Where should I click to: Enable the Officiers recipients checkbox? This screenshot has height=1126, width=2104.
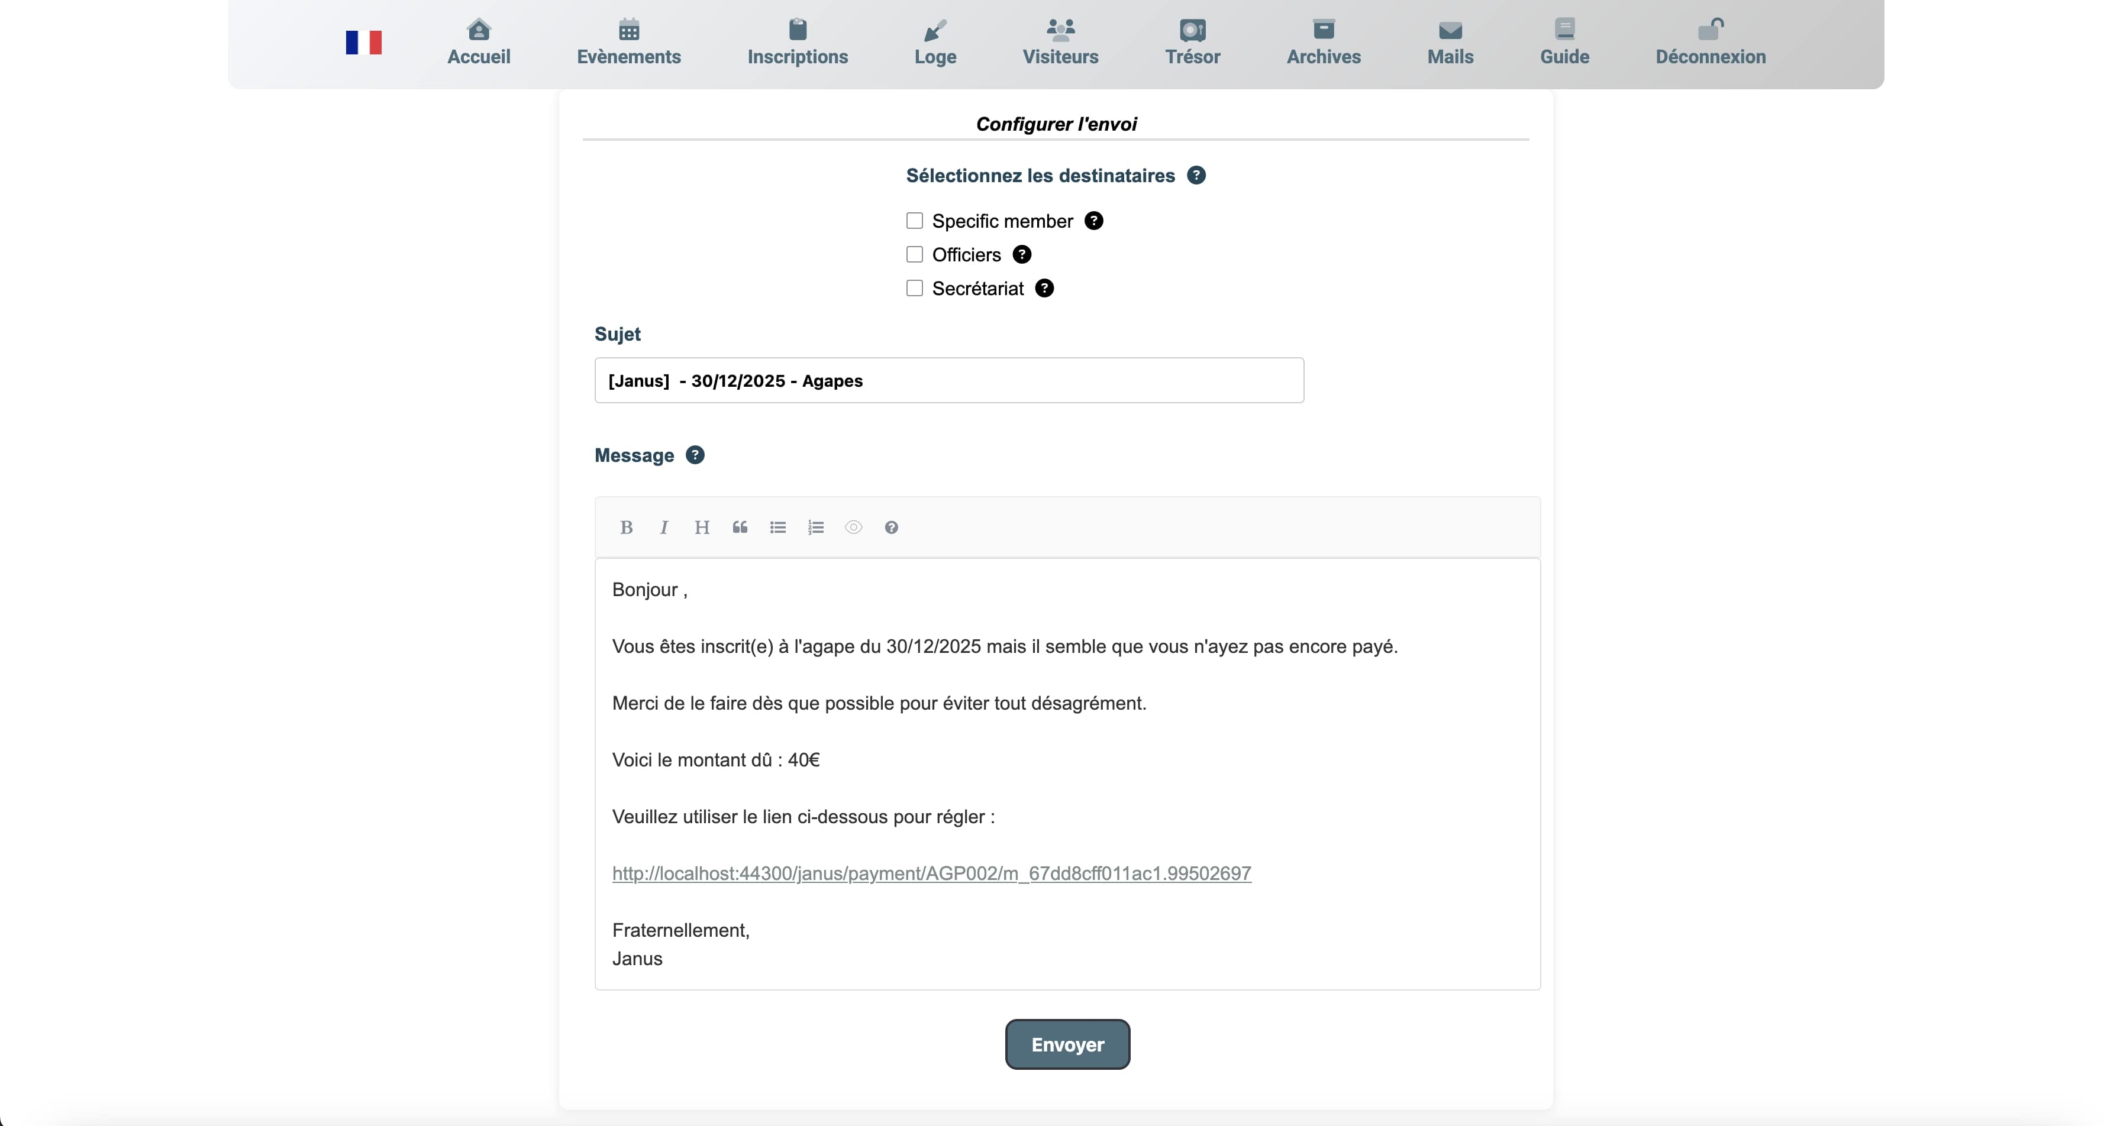[x=915, y=255]
